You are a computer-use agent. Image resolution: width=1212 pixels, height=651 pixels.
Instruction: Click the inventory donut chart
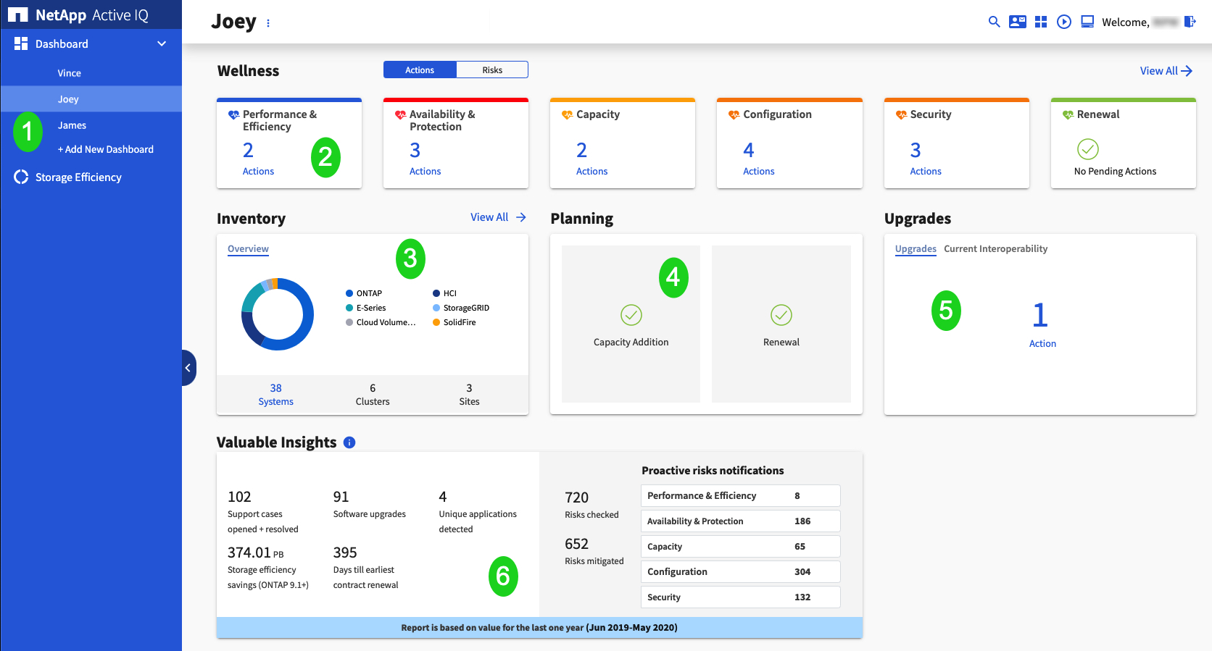point(278,314)
